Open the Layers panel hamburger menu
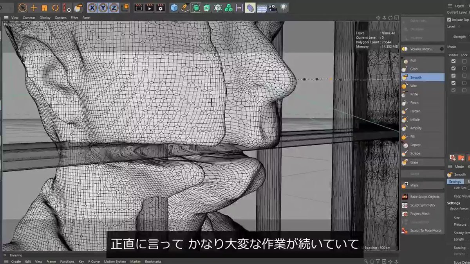 [x=450, y=6]
